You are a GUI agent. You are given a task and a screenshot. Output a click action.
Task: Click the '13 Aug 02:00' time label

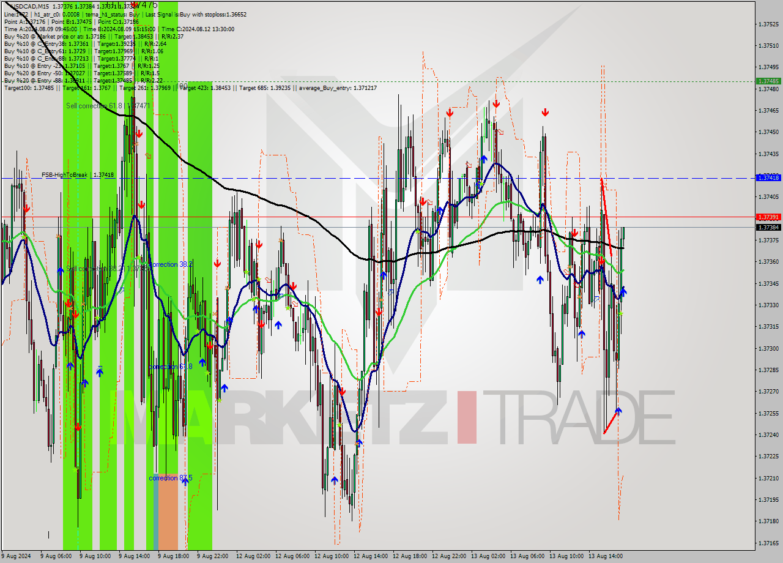pyautogui.click(x=488, y=556)
